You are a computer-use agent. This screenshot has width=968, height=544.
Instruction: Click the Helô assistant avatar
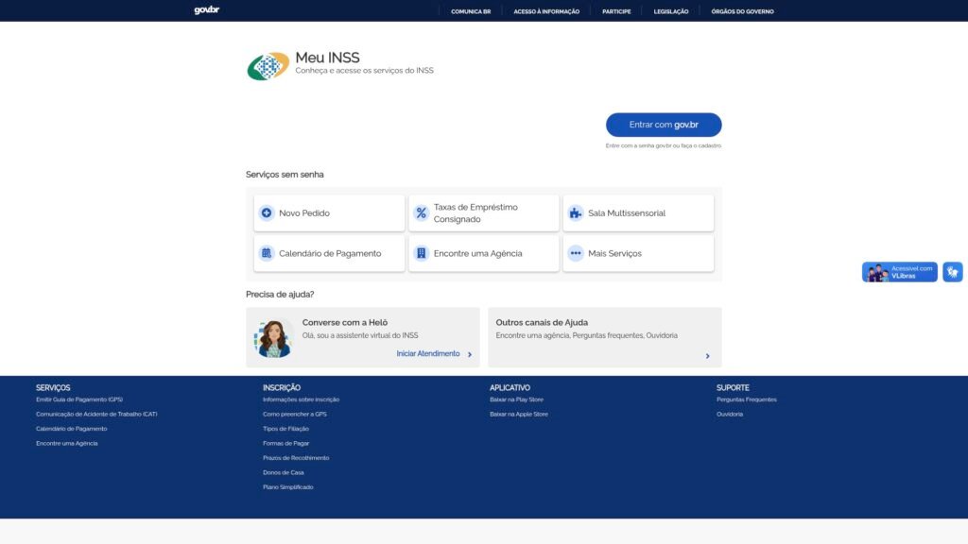272,338
